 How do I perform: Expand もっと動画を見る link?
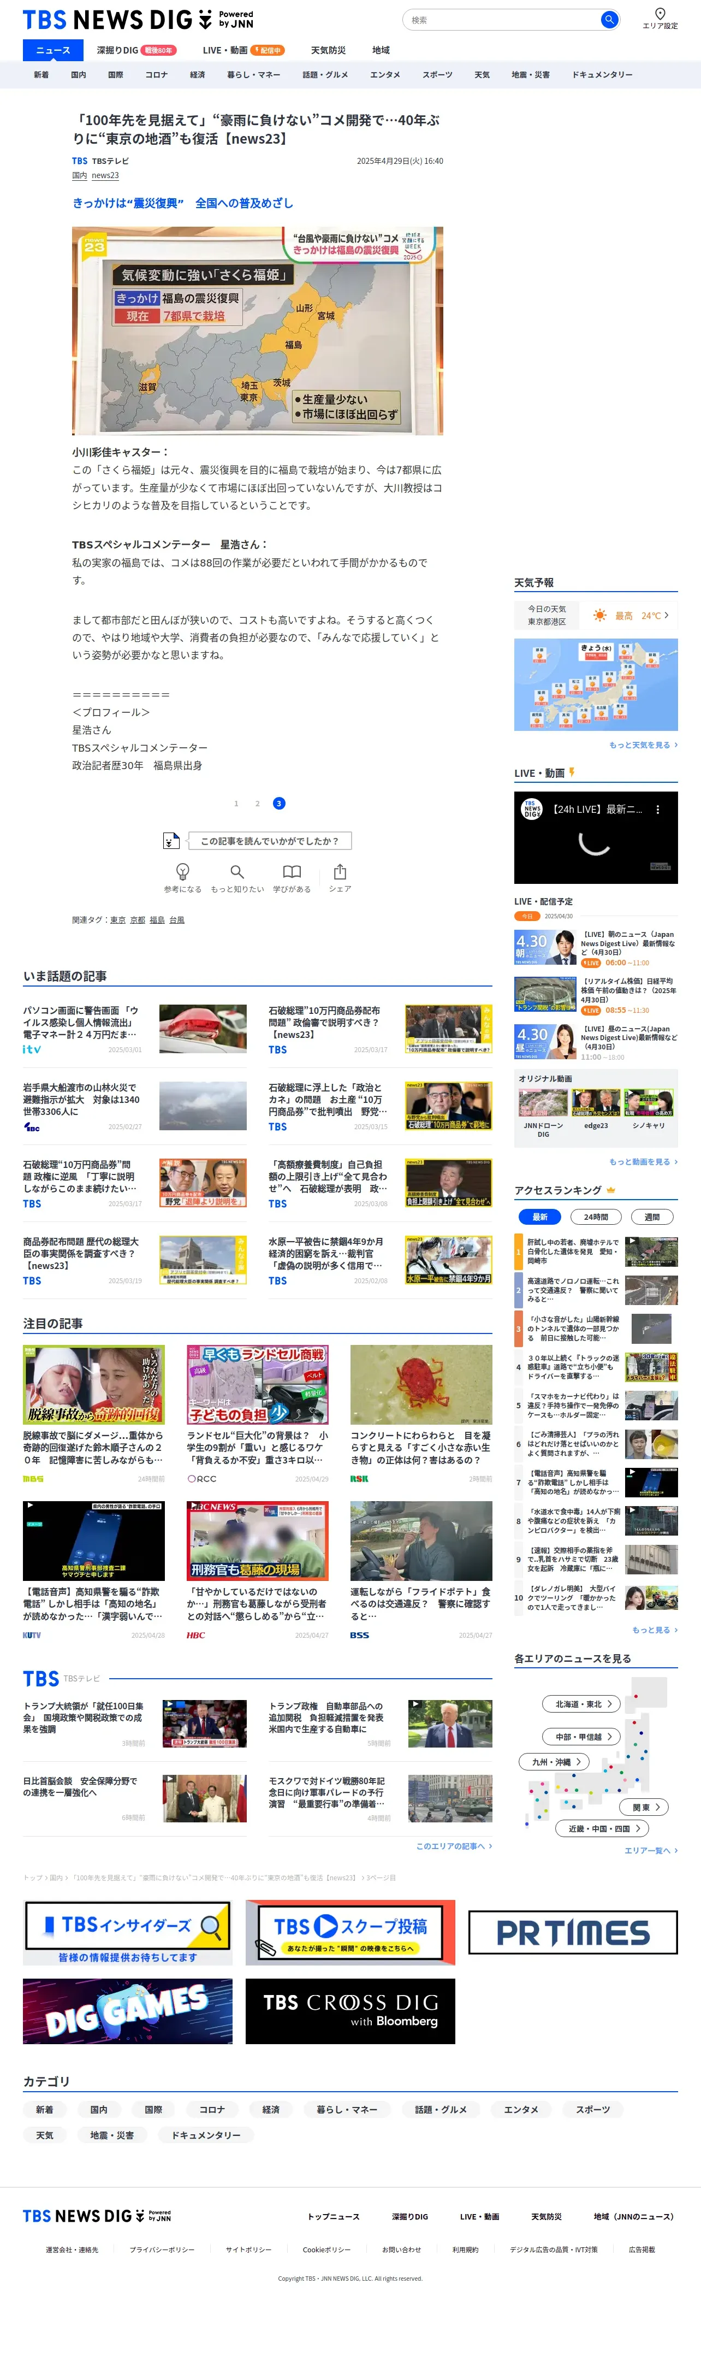[x=644, y=1162]
